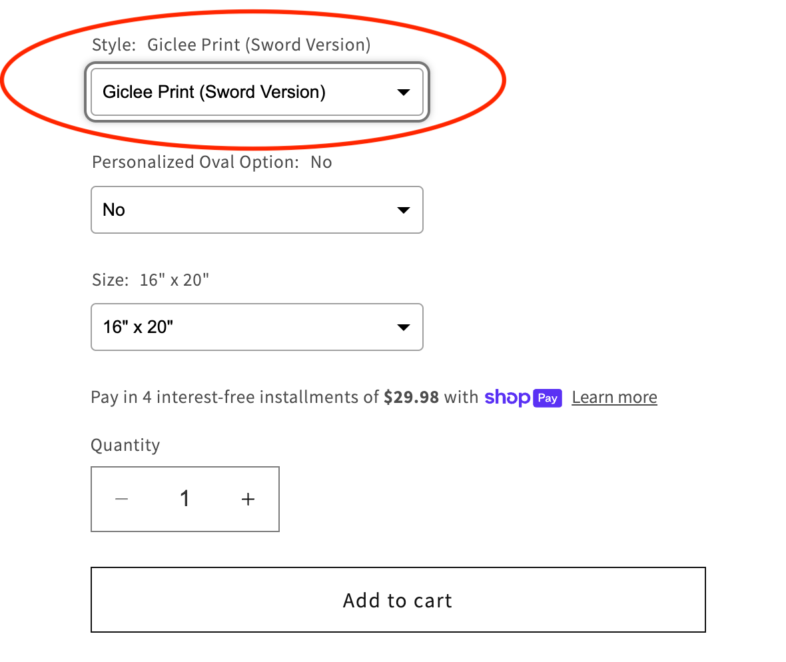Screen dimensions: 786x662
Task: Click the quantity number field
Action: 185,499
